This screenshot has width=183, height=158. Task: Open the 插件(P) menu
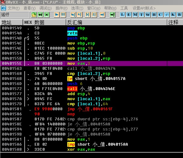(x=62, y=8)
